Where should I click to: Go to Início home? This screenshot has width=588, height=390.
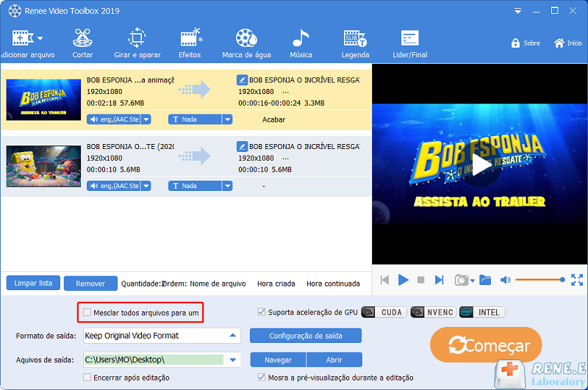tap(567, 43)
